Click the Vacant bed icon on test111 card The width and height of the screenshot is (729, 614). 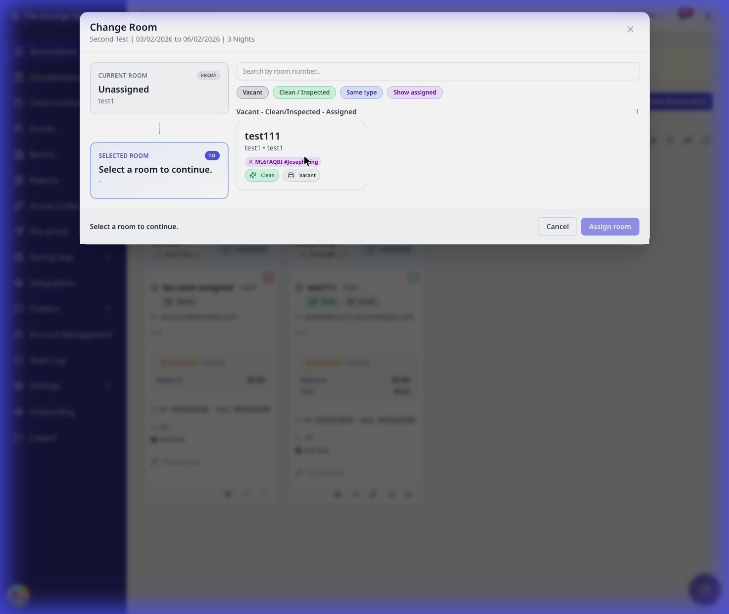[x=292, y=175]
